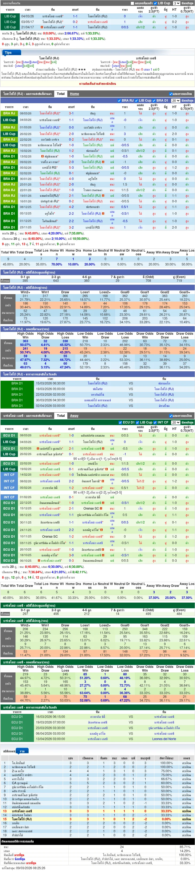
Task: Click the 395 count under 0-1 ลูก for โบตาโฟโก้
Action: (x=25, y=280)
